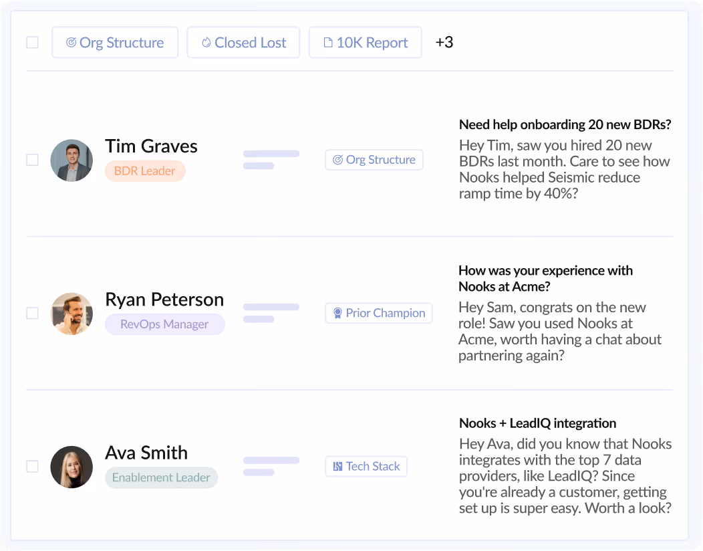Open Tim Graves contact name

[152, 146]
